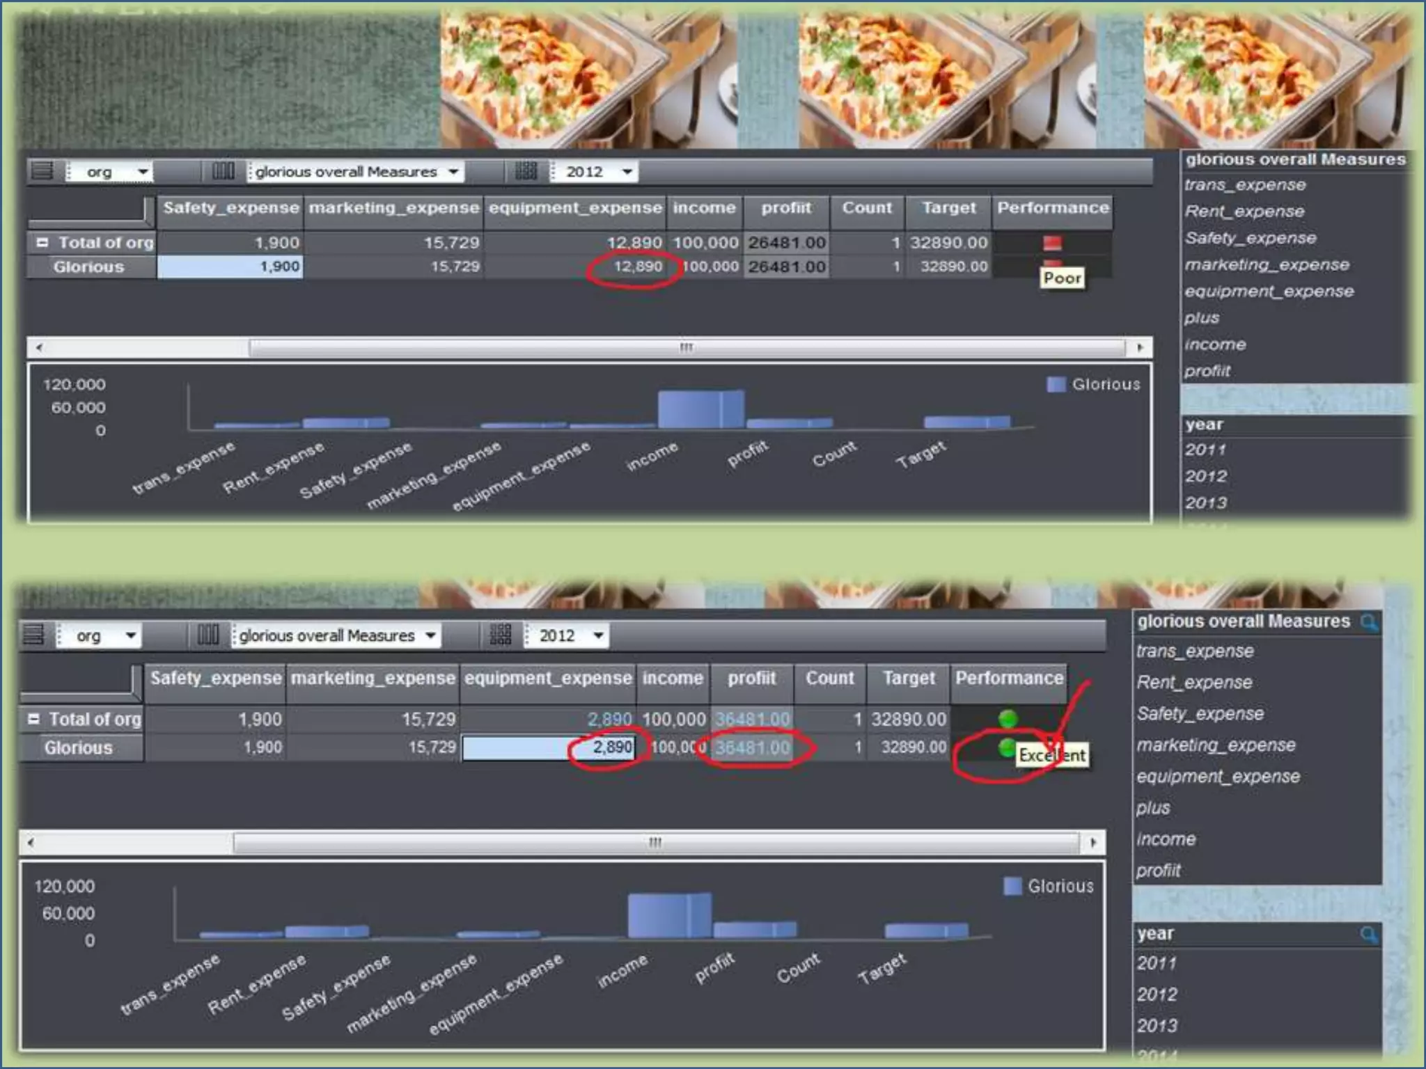Click the columns icon in lower toolbar
This screenshot has width=1426, height=1069.
coord(207,635)
